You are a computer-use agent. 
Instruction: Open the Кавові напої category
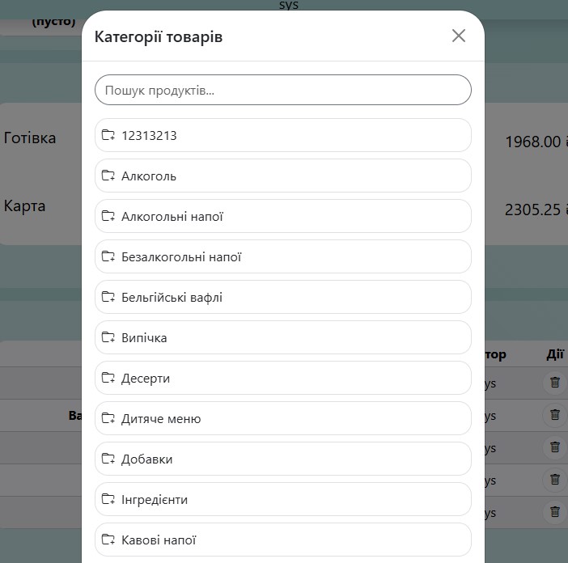283,540
